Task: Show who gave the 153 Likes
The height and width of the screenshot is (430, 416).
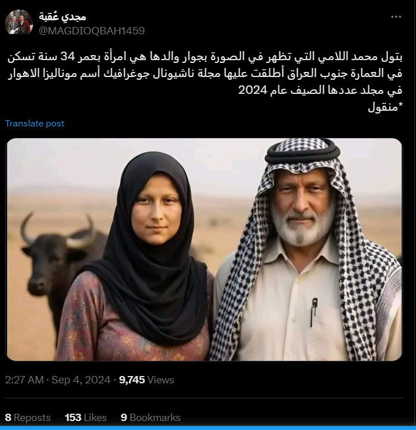Action: (x=85, y=418)
